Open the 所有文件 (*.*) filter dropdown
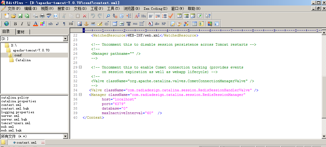This screenshot has width=326, height=147. tap(66, 136)
